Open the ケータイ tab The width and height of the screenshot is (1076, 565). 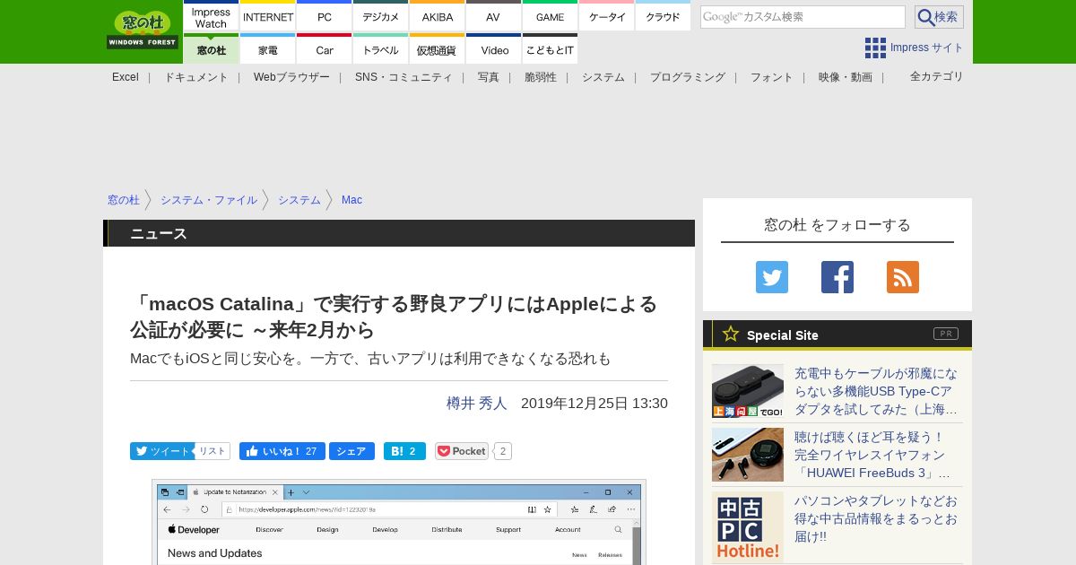pyautogui.click(x=607, y=16)
